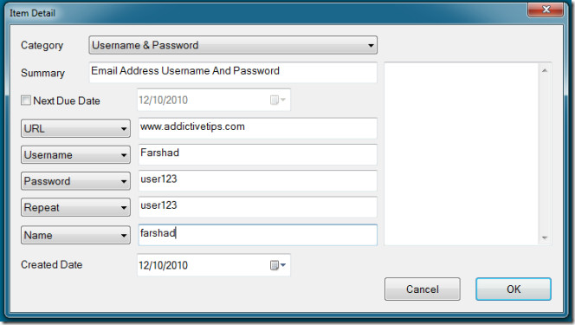The height and width of the screenshot is (325, 575).
Task: Open the Repeat field type dropdown
Action: [75, 208]
